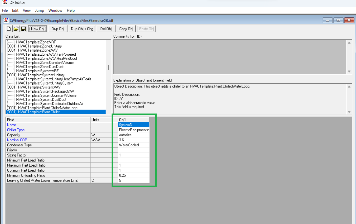Click inside the Comments from IDF text area
The image size is (356, 224).
point(230,57)
